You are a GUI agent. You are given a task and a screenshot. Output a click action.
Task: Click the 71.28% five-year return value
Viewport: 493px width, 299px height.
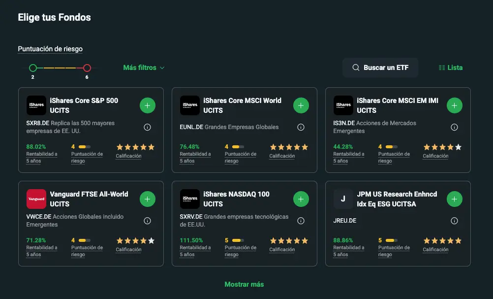pos(36,240)
